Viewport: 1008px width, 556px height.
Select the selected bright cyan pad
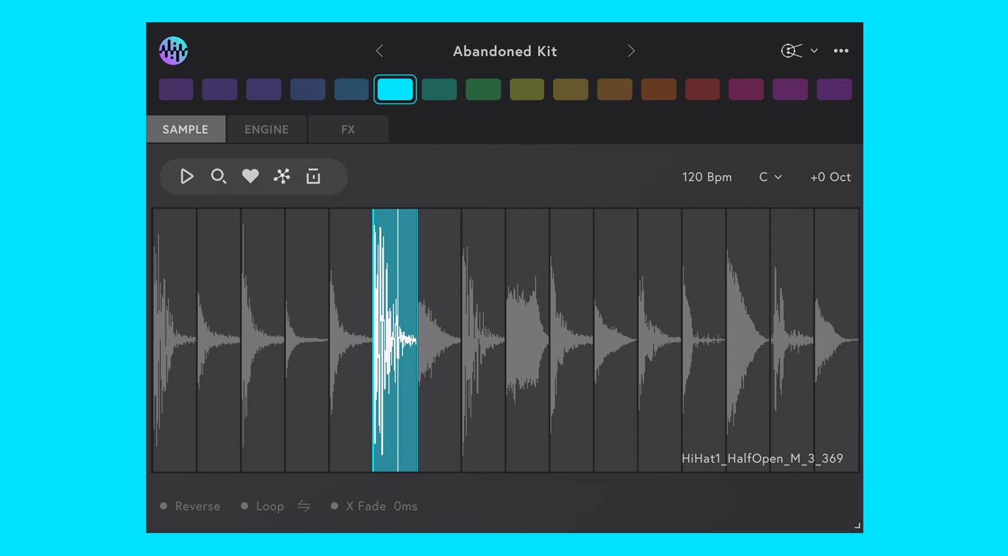(x=395, y=89)
